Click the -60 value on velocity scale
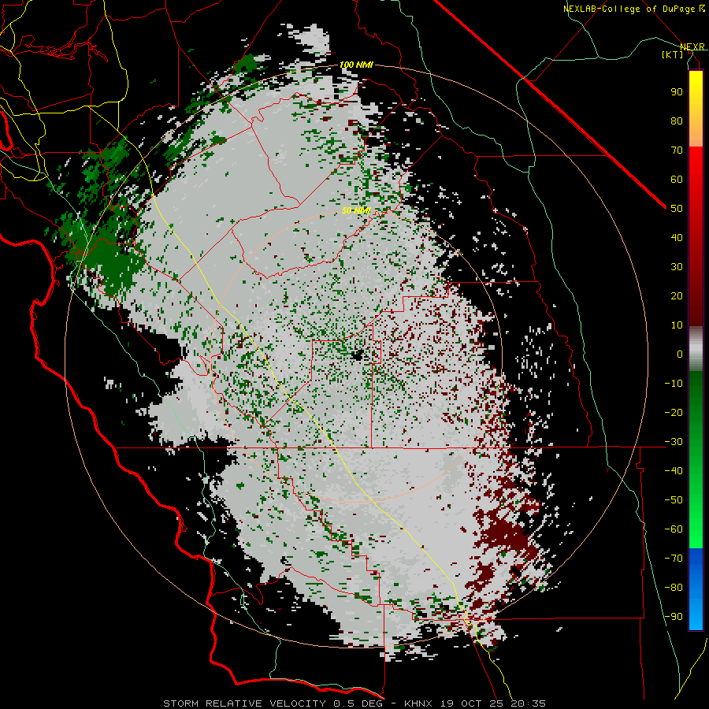 click(674, 529)
